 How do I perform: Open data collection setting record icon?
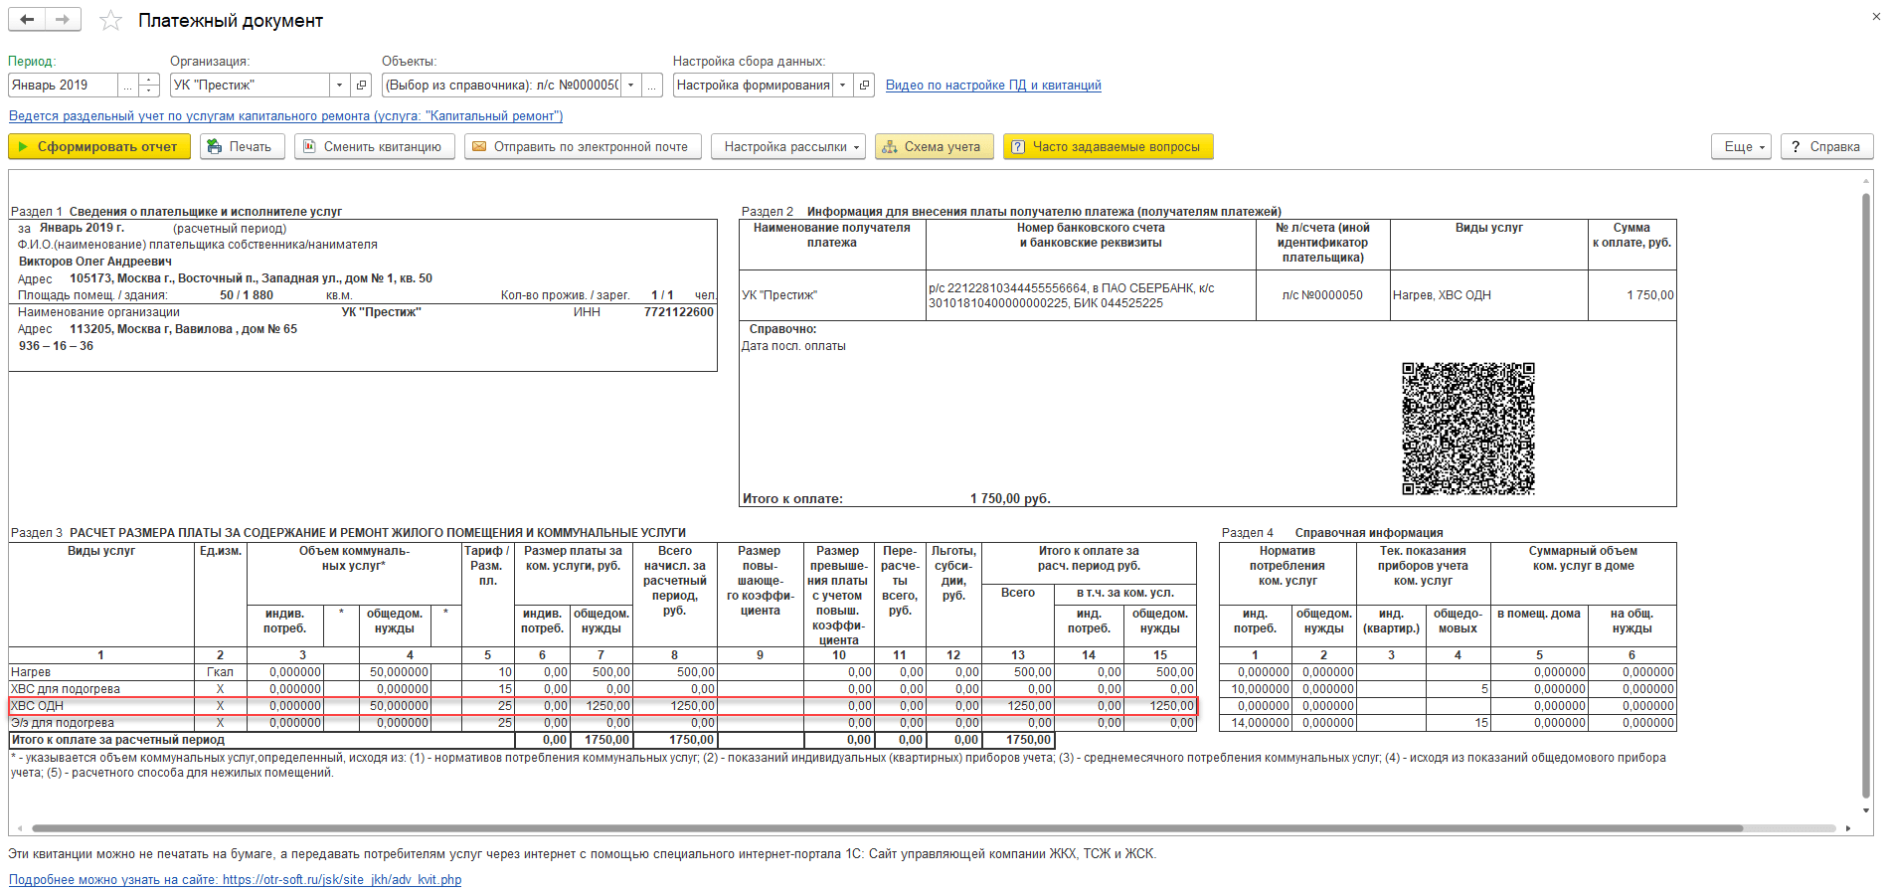(x=864, y=86)
